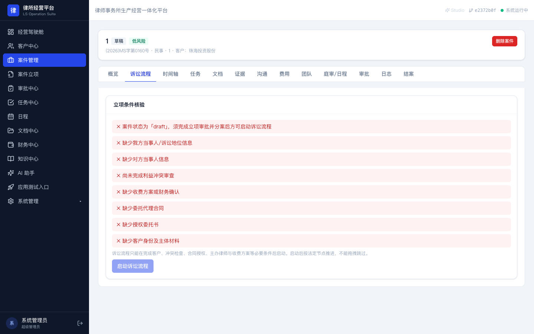Click the 案件管理 briefcase icon
This screenshot has height=334, width=534.
11,60
